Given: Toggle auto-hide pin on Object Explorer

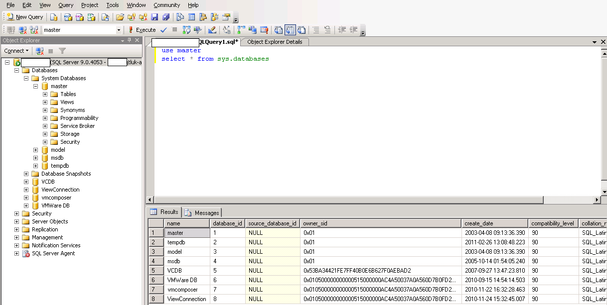Looking at the screenshot, I should point(130,40).
